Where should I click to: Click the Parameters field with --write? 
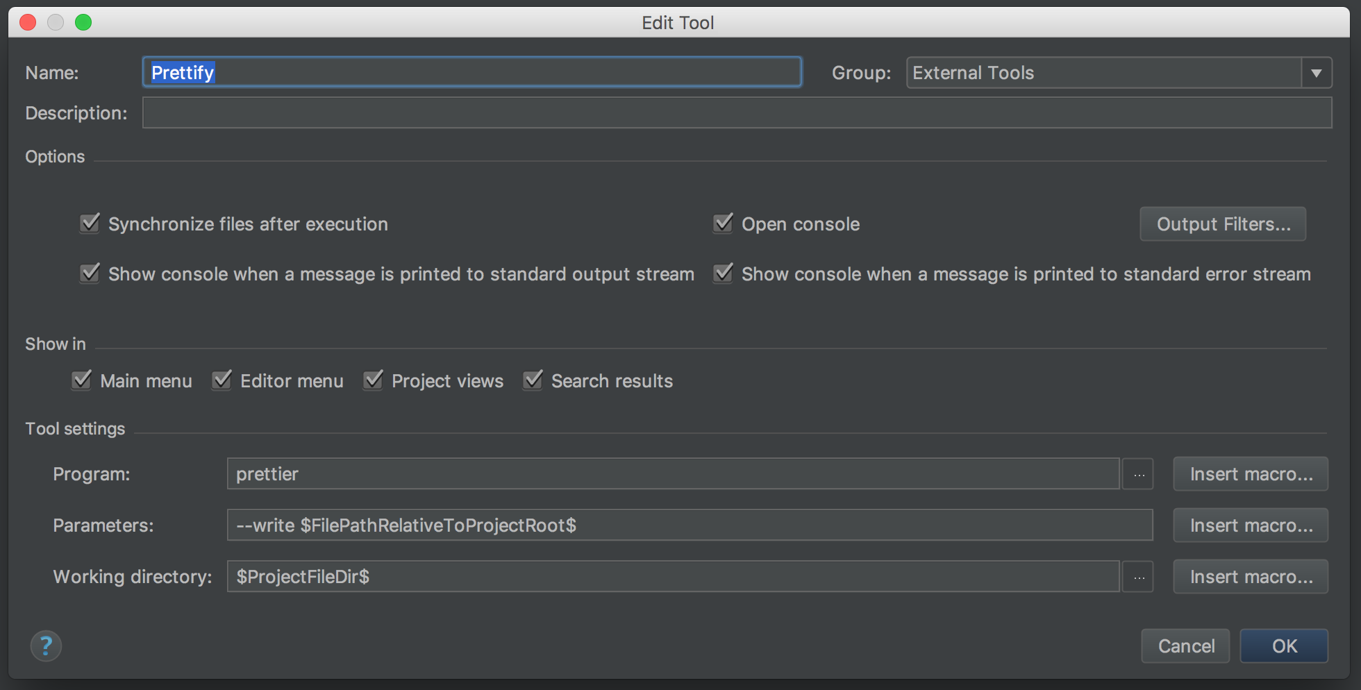tap(690, 525)
